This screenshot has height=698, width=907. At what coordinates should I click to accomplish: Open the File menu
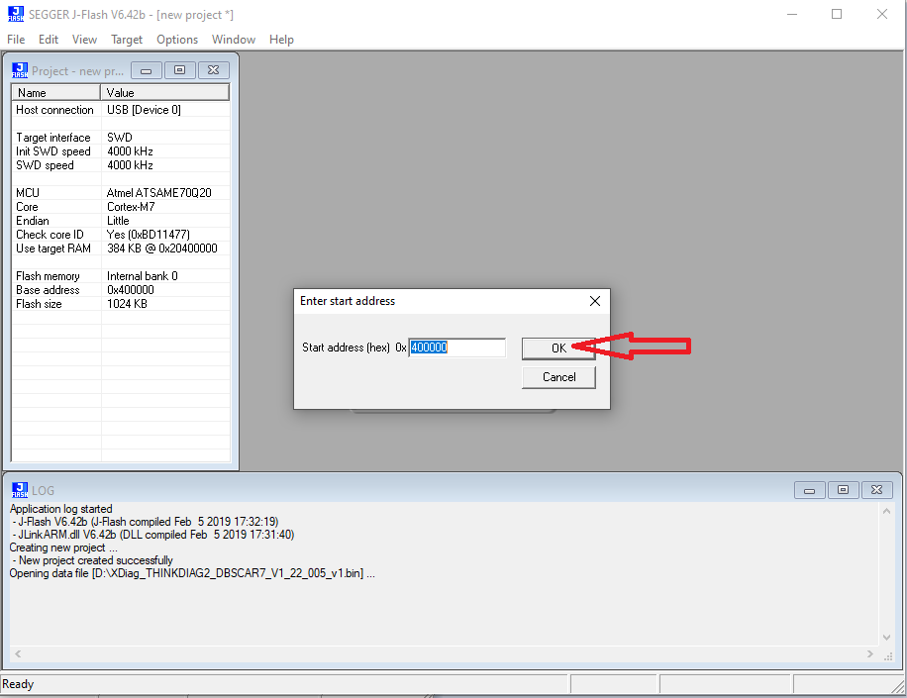(16, 40)
